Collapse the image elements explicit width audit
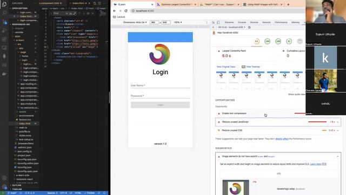The image size is (346, 195). pos(278,157)
